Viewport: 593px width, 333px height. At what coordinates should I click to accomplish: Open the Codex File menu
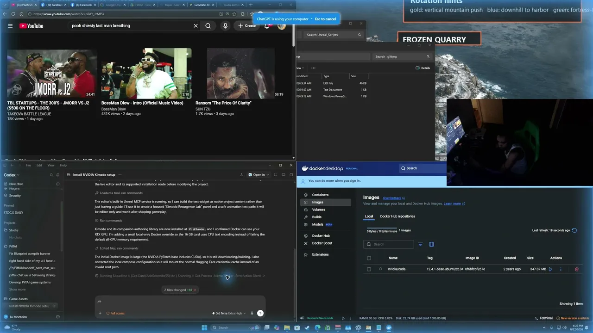29,165
